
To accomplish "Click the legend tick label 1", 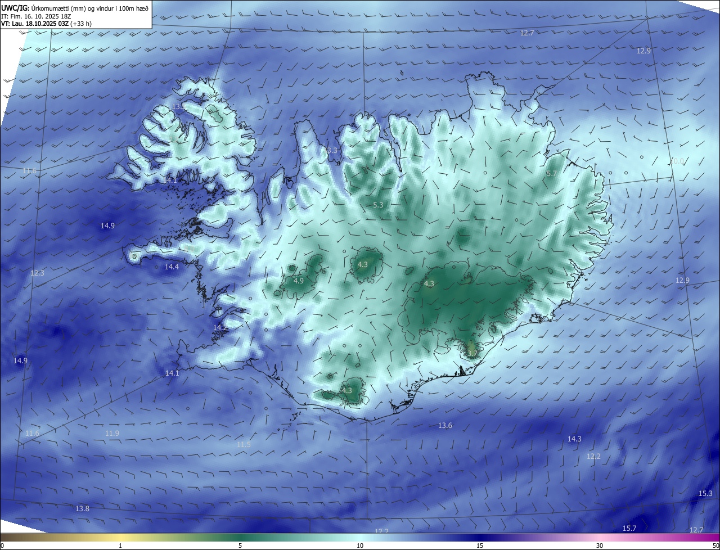I will click(120, 546).
